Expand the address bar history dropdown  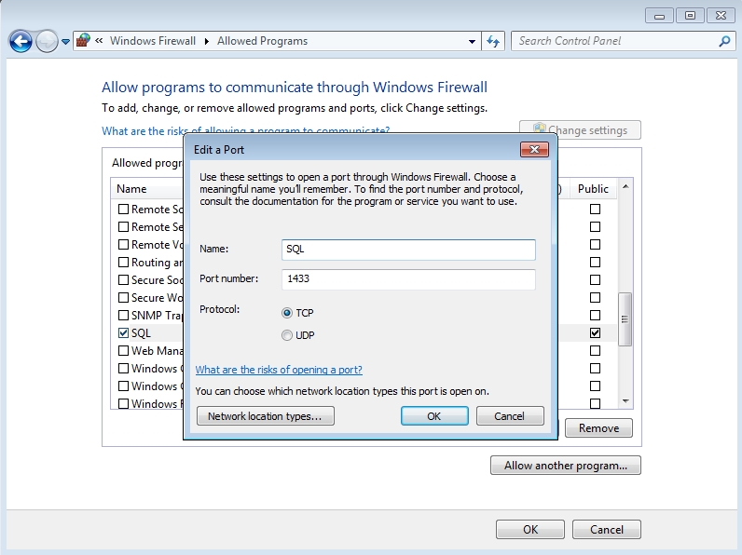click(472, 41)
